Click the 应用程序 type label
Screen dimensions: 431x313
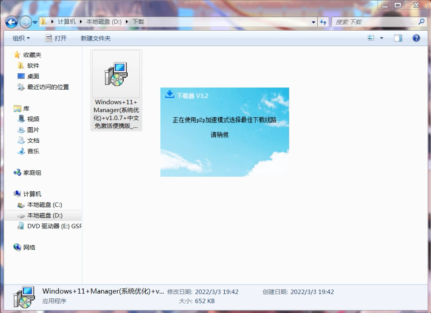pos(54,301)
